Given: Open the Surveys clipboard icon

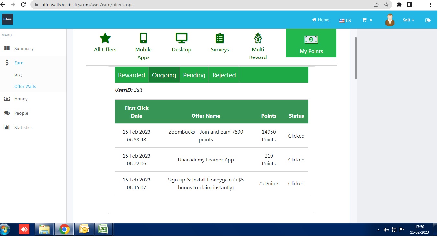Looking at the screenshot, I should (220, 38).
